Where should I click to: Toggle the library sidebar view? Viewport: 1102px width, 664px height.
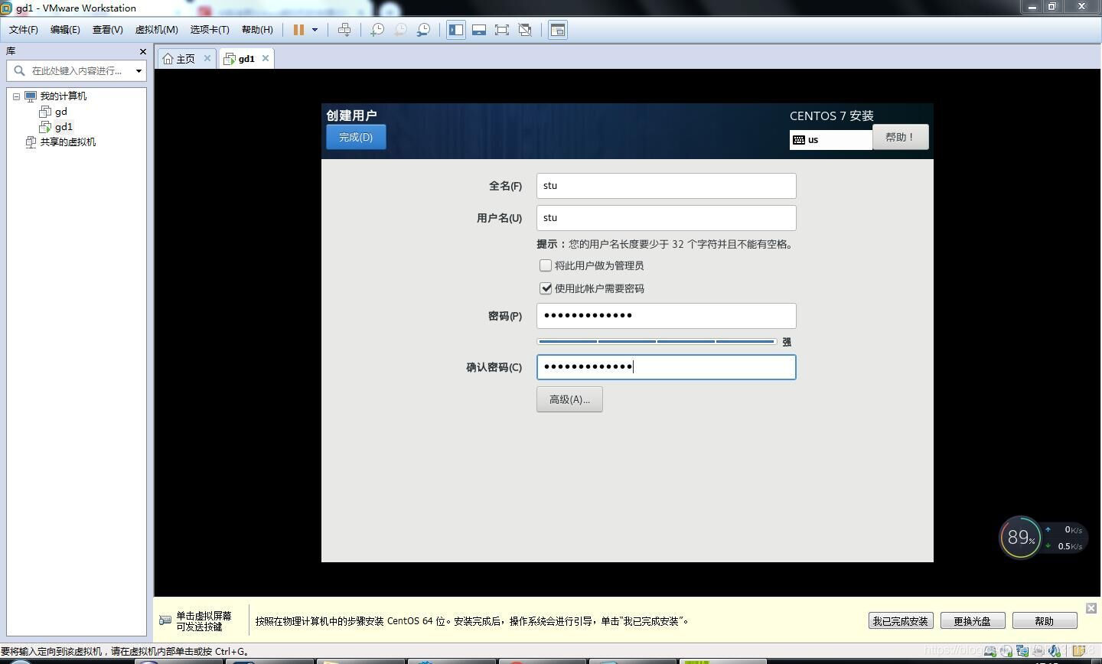[x=456, y=30]
